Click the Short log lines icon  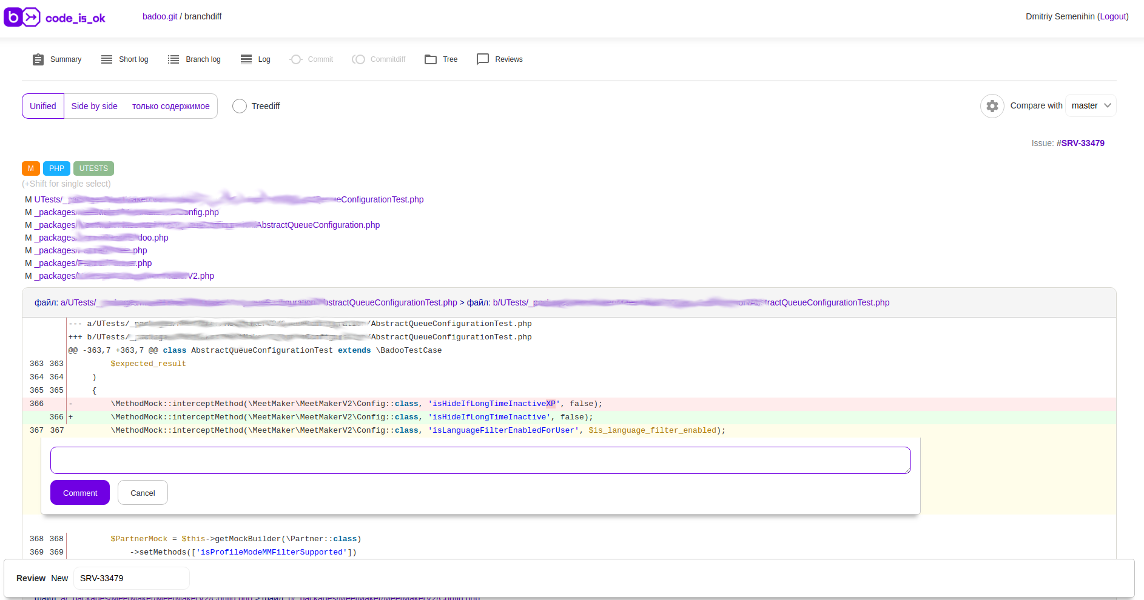[107, 59]
